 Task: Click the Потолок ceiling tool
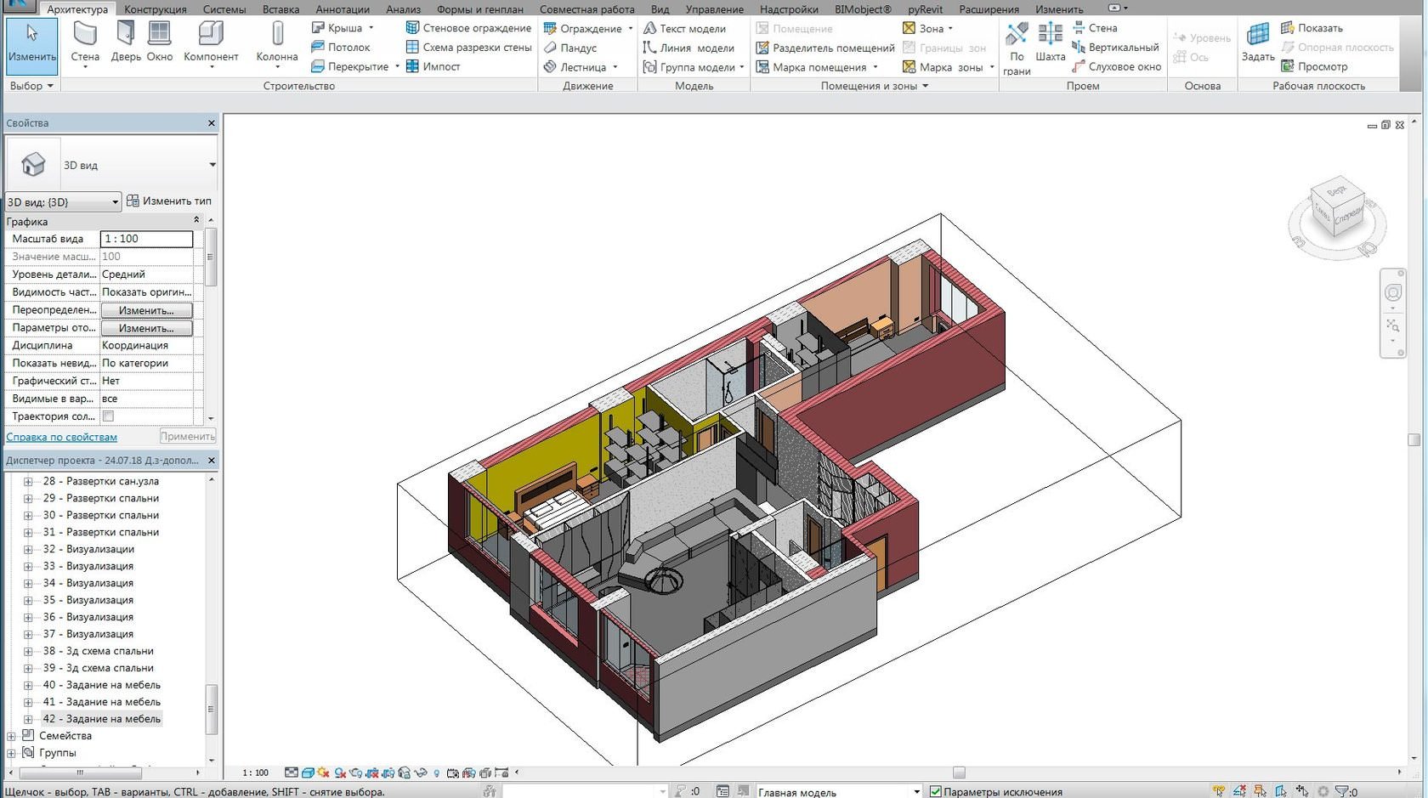(x=340, y=48)
